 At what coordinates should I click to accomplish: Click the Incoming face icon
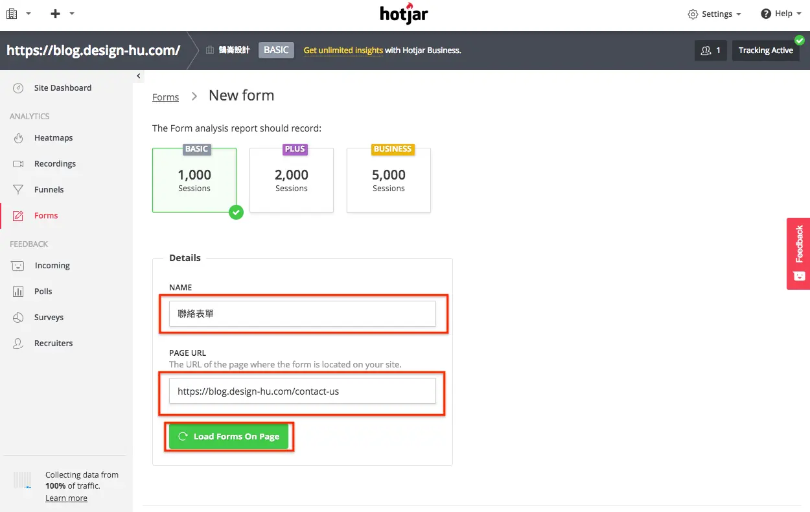(x=19, y=266)
